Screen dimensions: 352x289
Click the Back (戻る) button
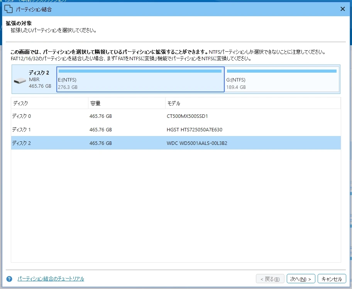click(270, 279)
